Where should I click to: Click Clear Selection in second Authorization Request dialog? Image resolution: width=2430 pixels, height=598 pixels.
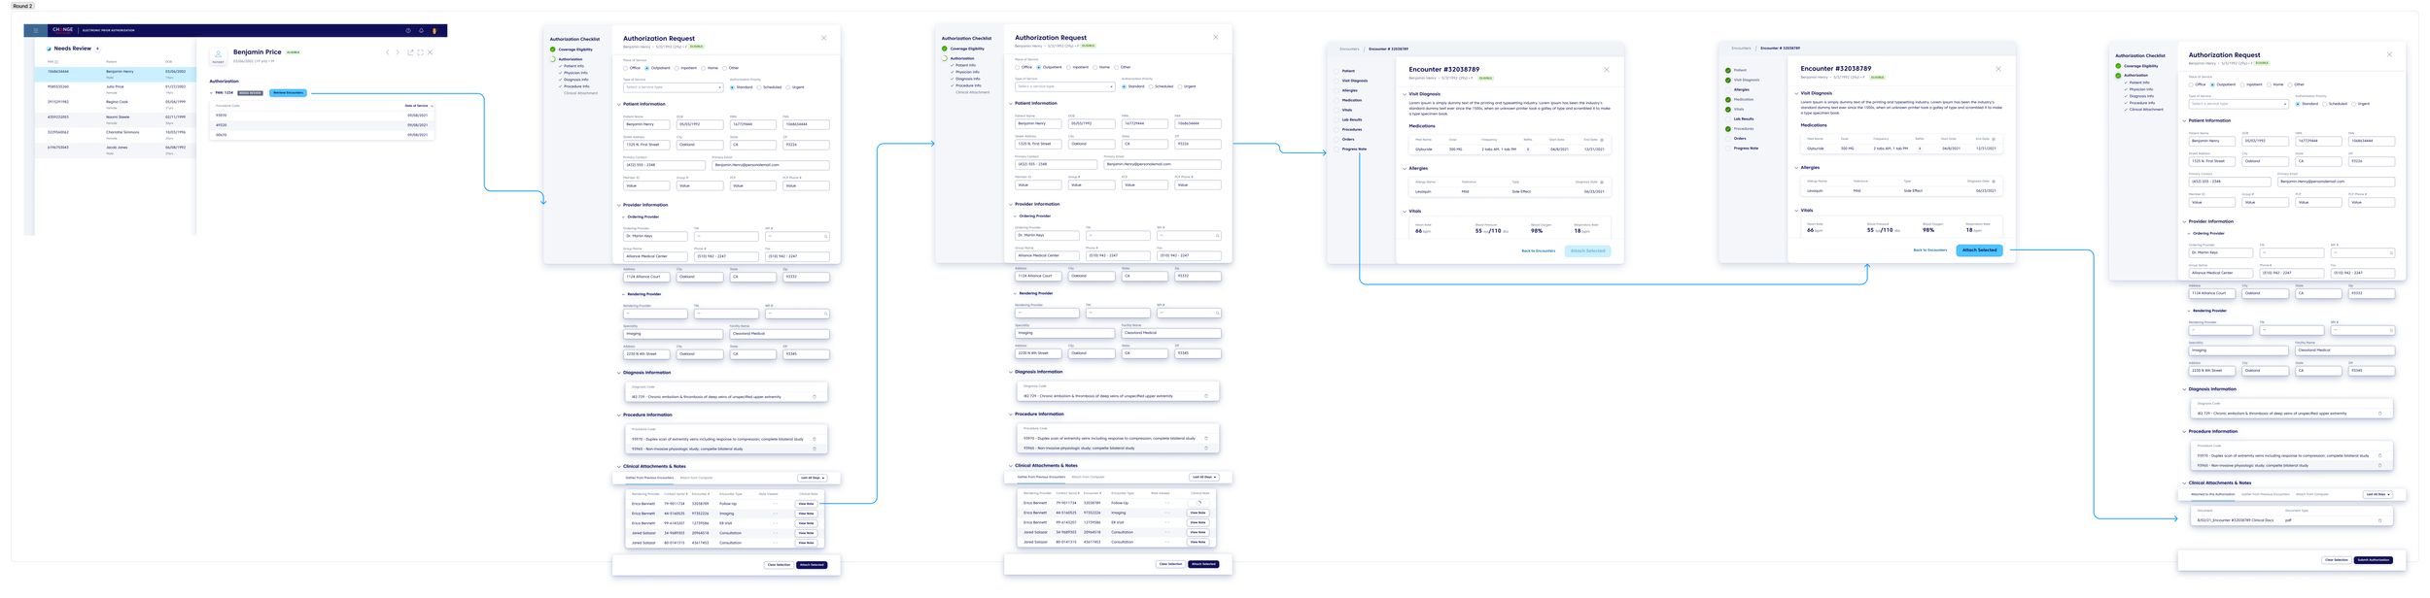pyautogui.click(x=1170, y=564)
